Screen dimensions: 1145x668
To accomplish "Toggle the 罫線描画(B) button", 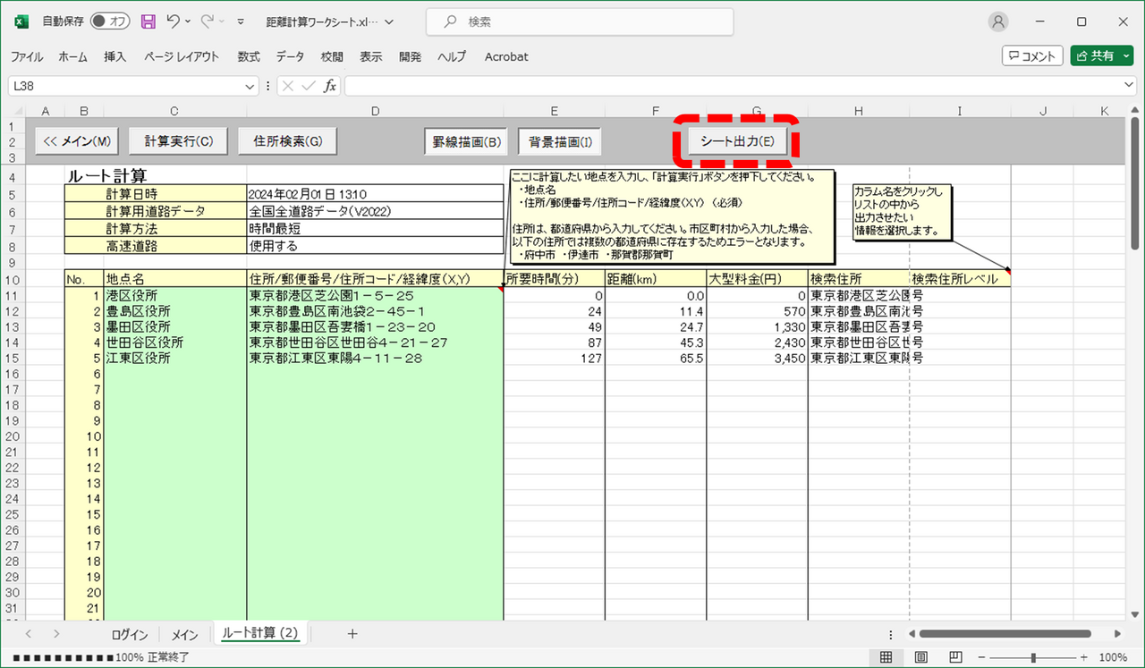I will pyautogui.click(x=467, y=141).
